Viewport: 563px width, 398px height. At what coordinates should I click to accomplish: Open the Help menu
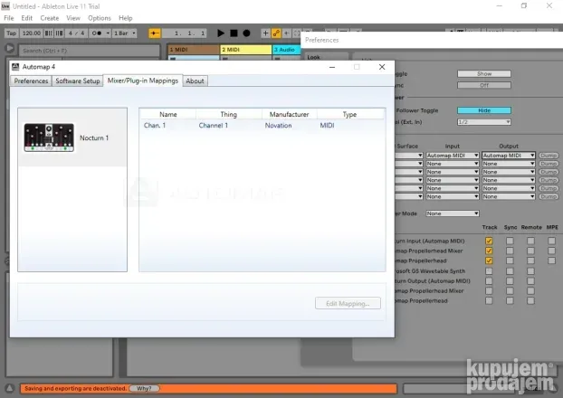pos(126,18)
